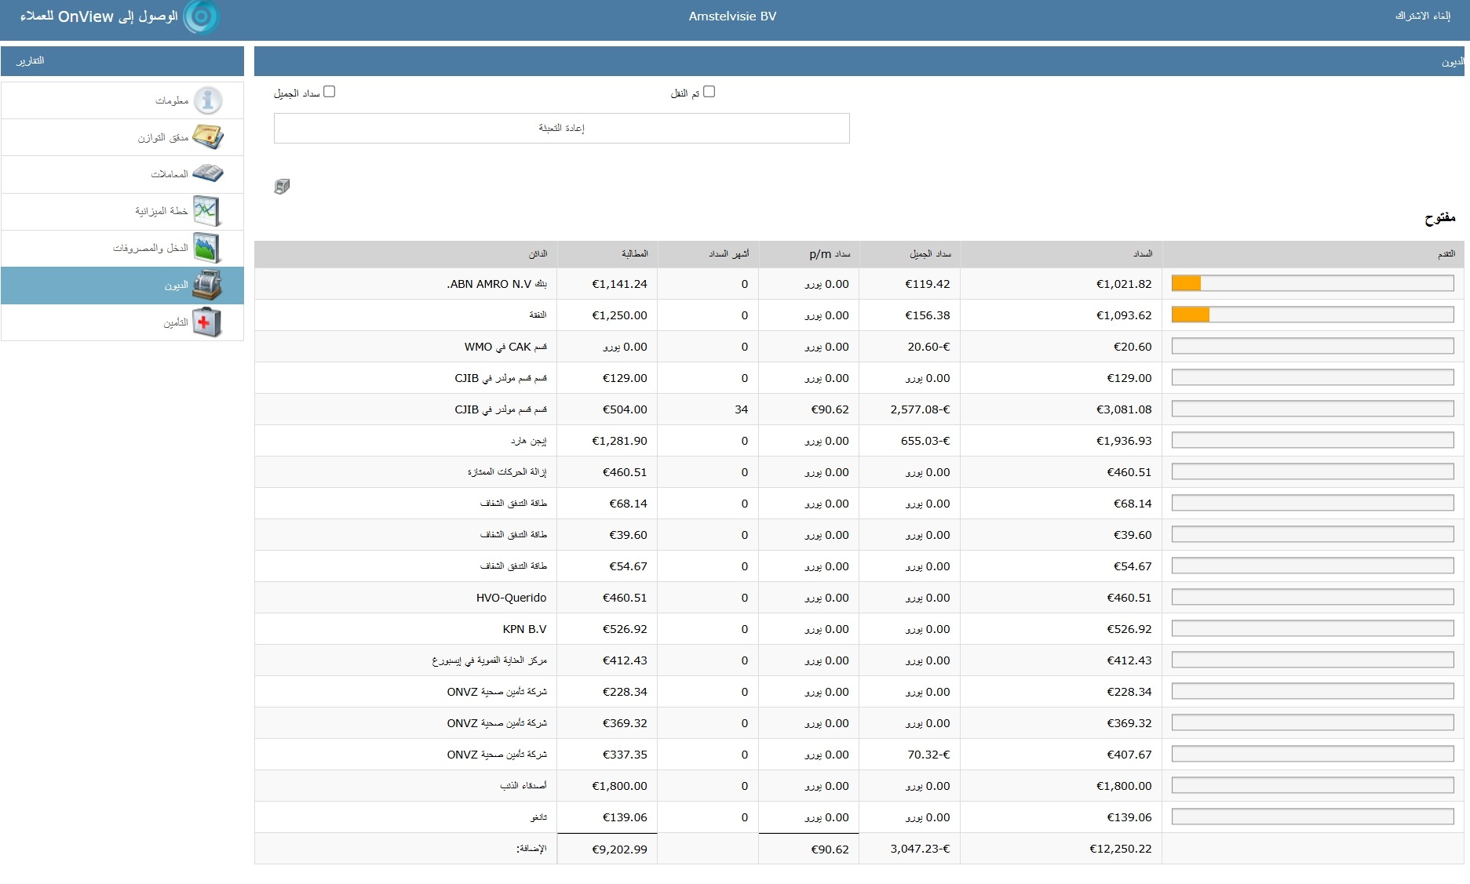This screenshot has width=1470, height=884.
Task: Click the ABN AMRO progress bar
Action: [1312, 283]
